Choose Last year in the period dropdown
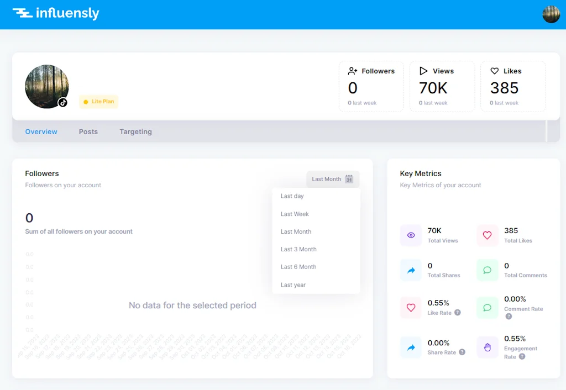 point(294,284)
